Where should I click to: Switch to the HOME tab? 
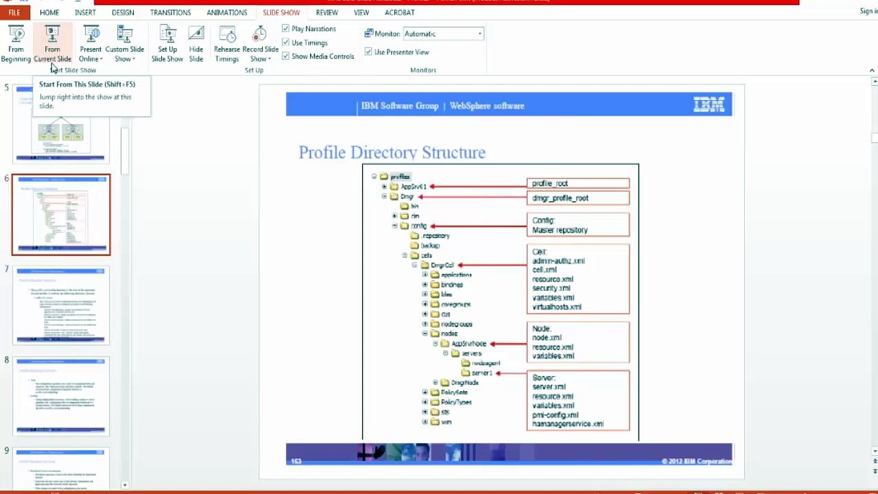click(x=49, y=12)
